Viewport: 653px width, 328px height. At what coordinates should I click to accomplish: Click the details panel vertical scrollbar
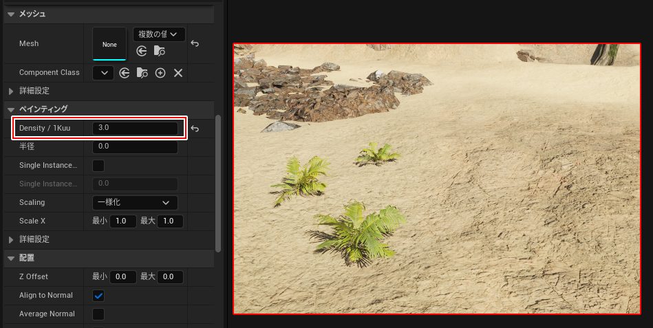(x=219, y=179)
